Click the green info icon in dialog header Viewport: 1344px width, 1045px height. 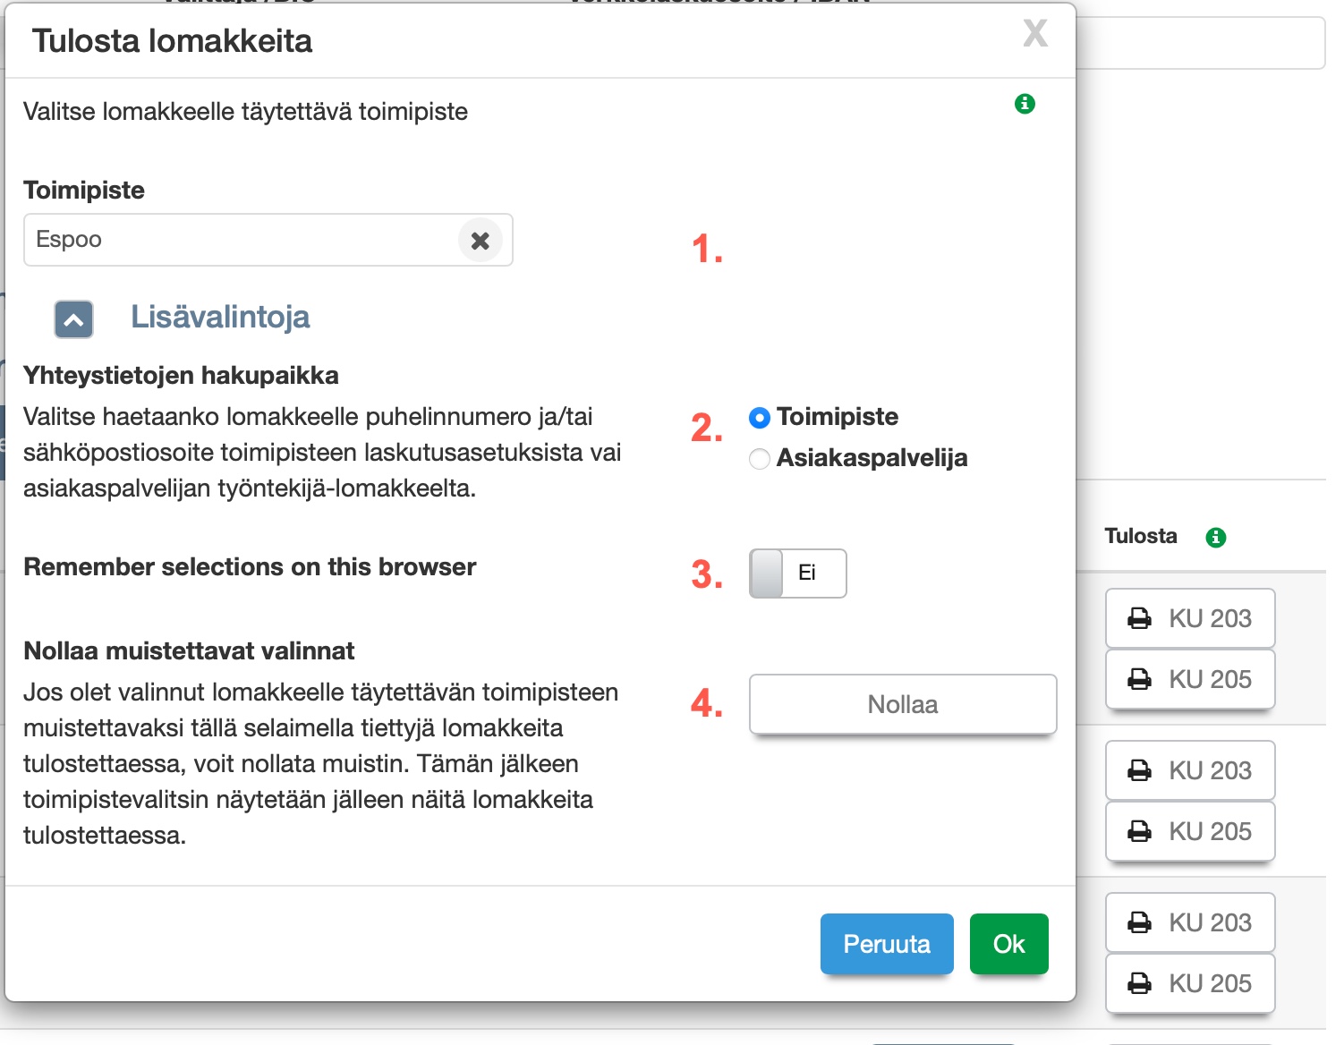click(x=1025, y=104)
